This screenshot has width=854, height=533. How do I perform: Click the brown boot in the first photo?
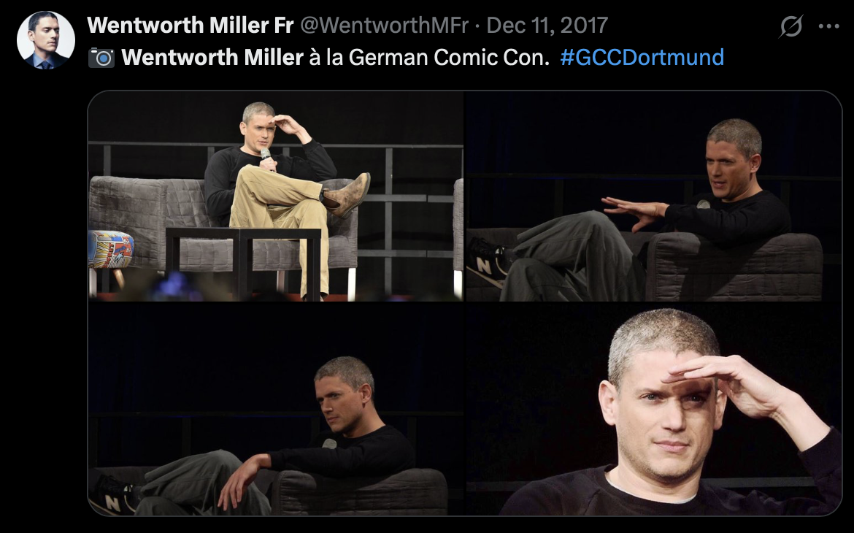(x=347, y=195)
